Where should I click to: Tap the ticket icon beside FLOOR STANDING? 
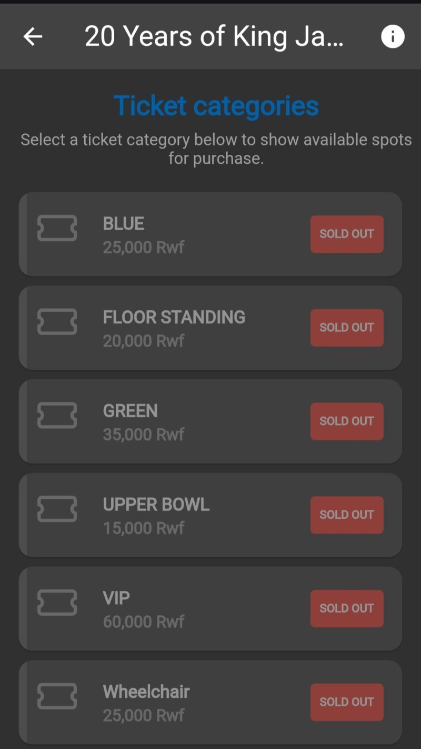pyautogui.click(x=57, y=322)
